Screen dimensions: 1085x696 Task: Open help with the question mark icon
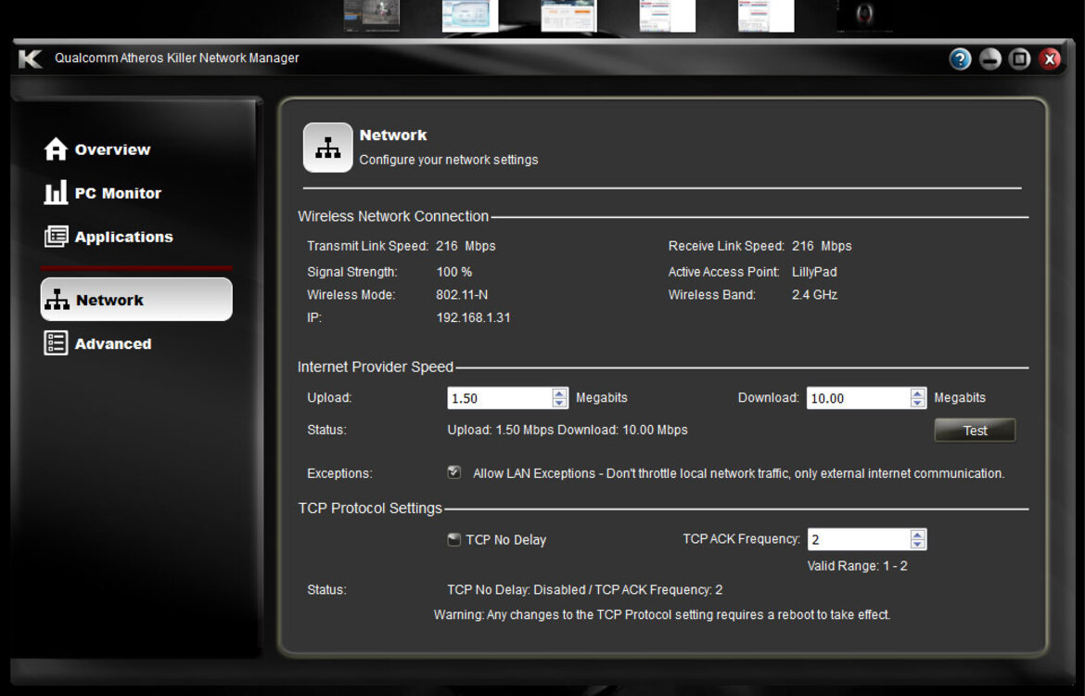click(x=960, y=58)
